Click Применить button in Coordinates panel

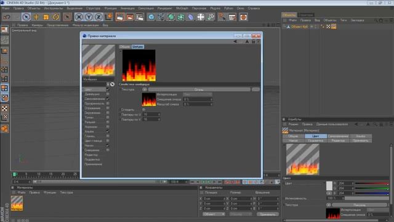(x=268, y=214)
